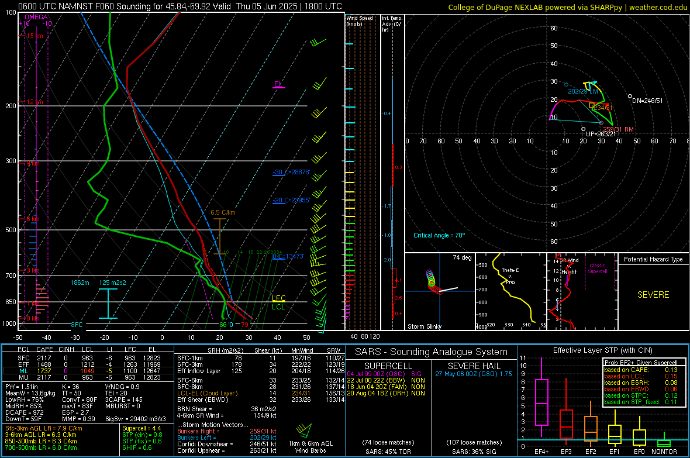Click the yellow SEVERE hazard text
This screenshot has width=690, height=458.
653,295
